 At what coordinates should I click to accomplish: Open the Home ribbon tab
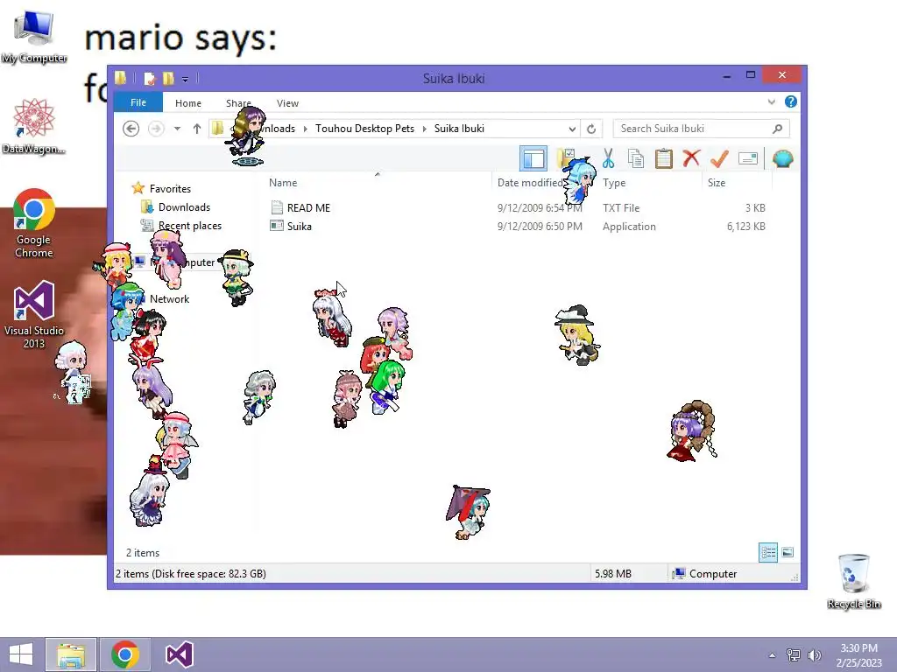pyautogui.click(x=188, y=103)
